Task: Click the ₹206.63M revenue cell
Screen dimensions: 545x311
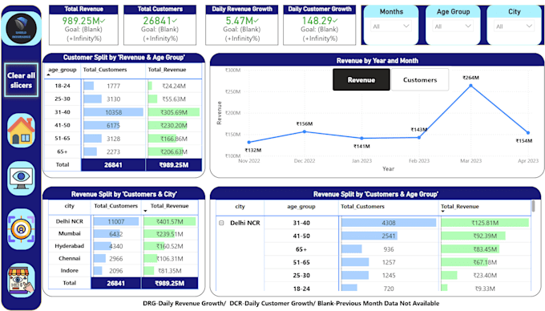Action: 174,151
